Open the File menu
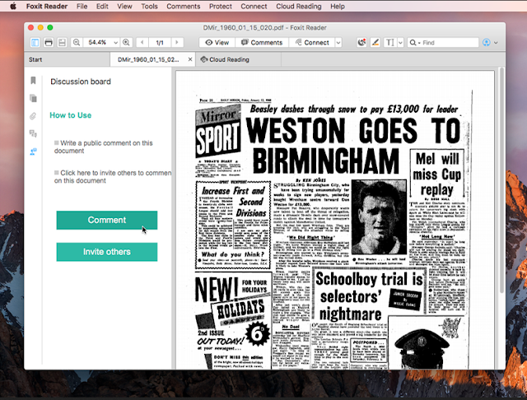Image resolution: width=527 pixels, height=400 pixels. tap(82, 6)
